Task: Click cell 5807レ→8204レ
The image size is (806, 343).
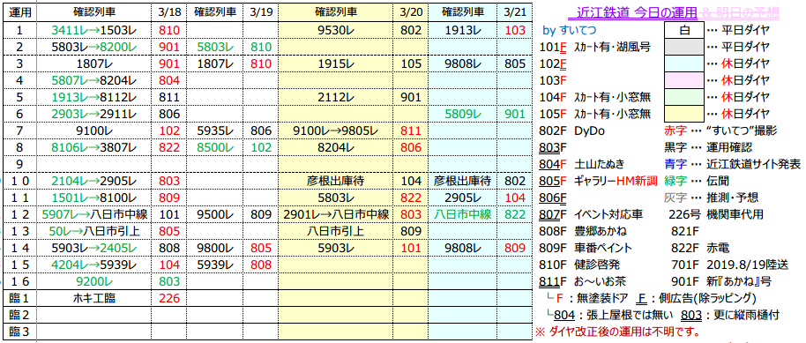Action: pos(93,81)
